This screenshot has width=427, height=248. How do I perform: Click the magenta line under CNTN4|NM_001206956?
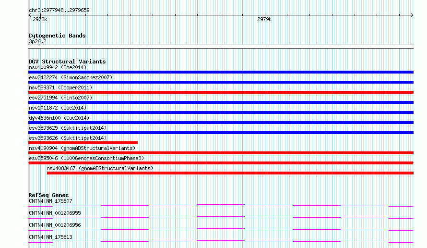pos(221,229)
